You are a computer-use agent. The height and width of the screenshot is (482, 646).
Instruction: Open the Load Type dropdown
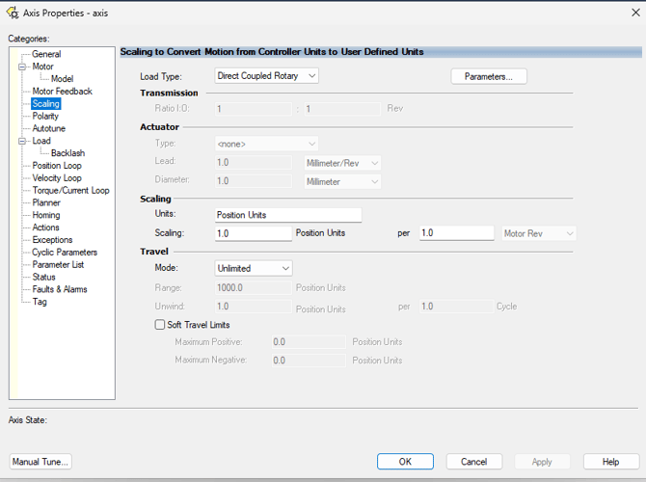click(266, 76)
